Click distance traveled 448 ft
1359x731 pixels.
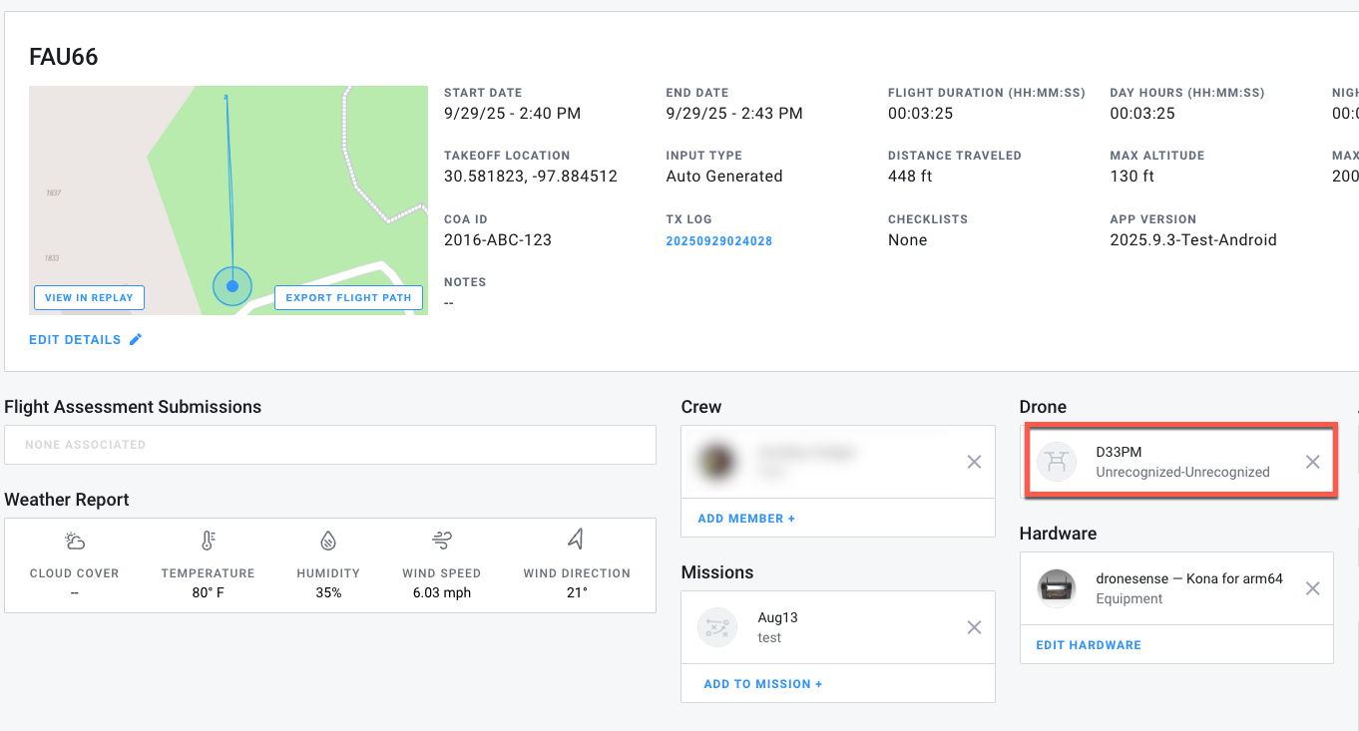910,177
